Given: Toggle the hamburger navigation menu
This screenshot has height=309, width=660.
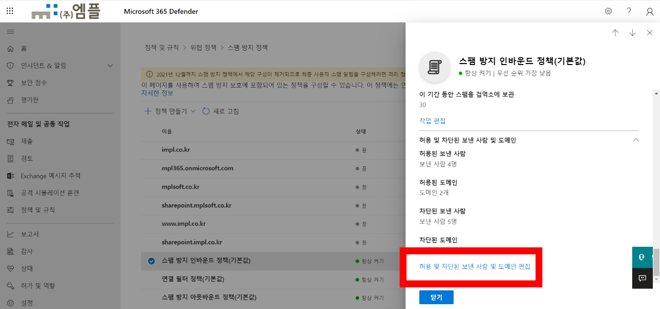Looking at the screenshot, I should [10, 32].
